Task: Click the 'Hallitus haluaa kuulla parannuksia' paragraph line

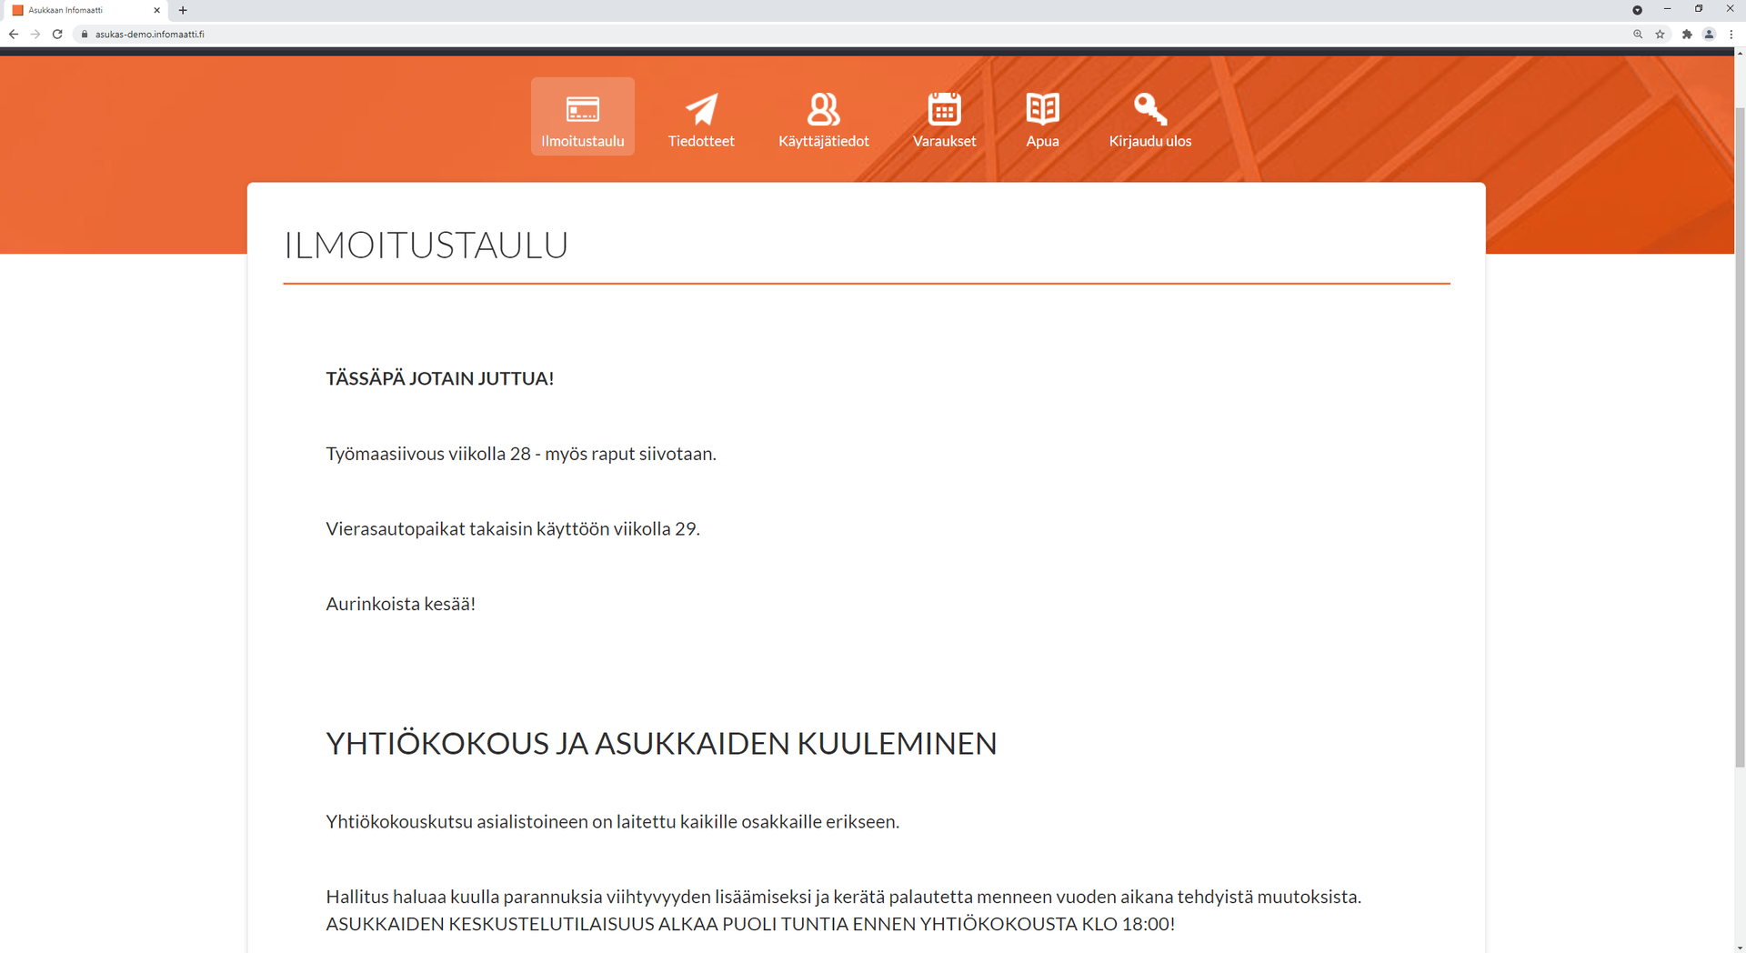Action: 843,897
